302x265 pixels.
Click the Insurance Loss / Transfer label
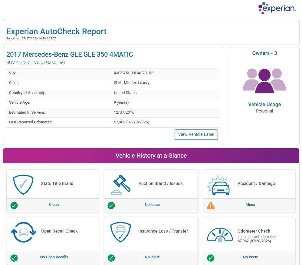(x=163, y=231)
